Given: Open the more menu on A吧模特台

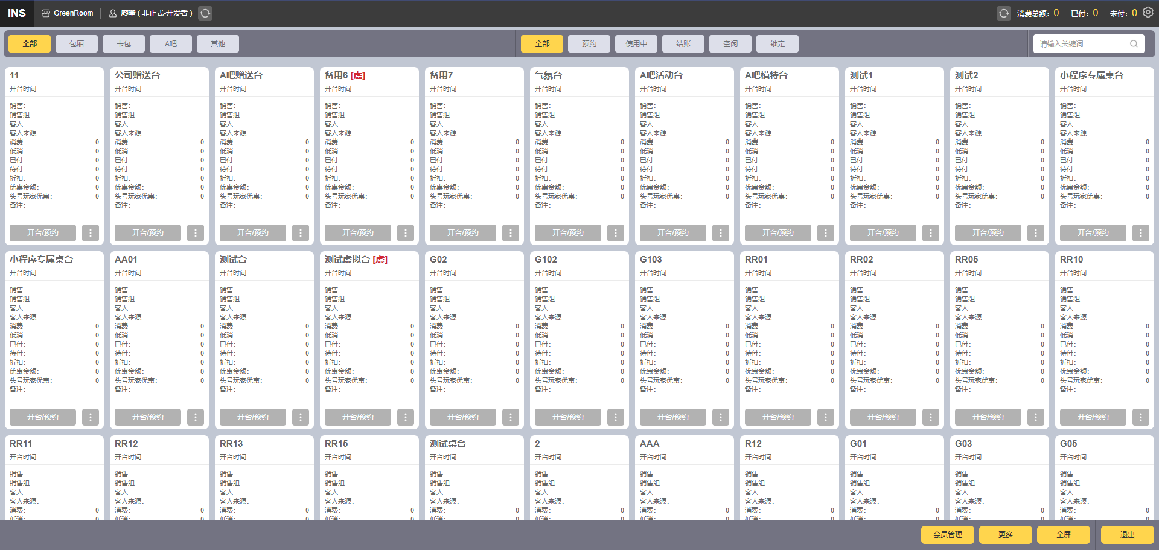Looking at the screenshot, I should click(x=826, y=233).
